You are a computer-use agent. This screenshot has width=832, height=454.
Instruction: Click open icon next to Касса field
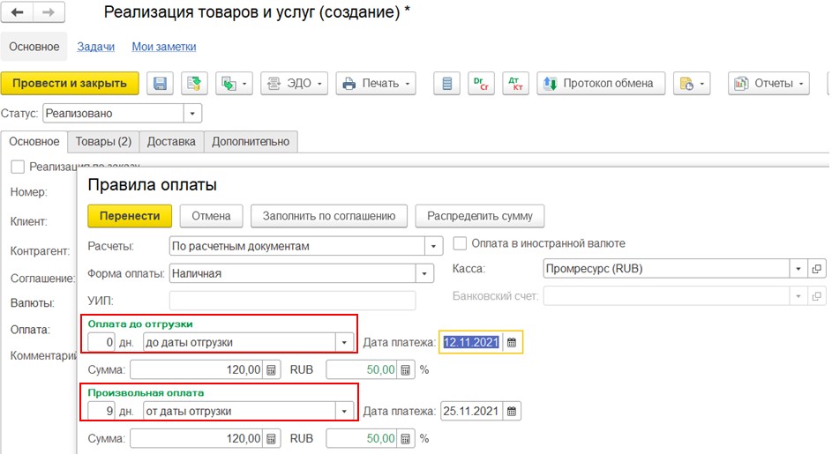[x=817, y=269]
